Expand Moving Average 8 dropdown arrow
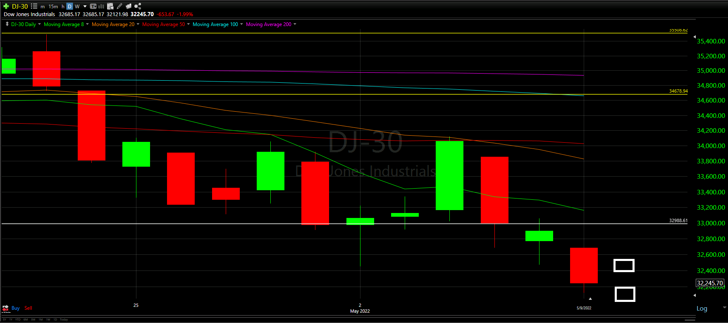 87,24
